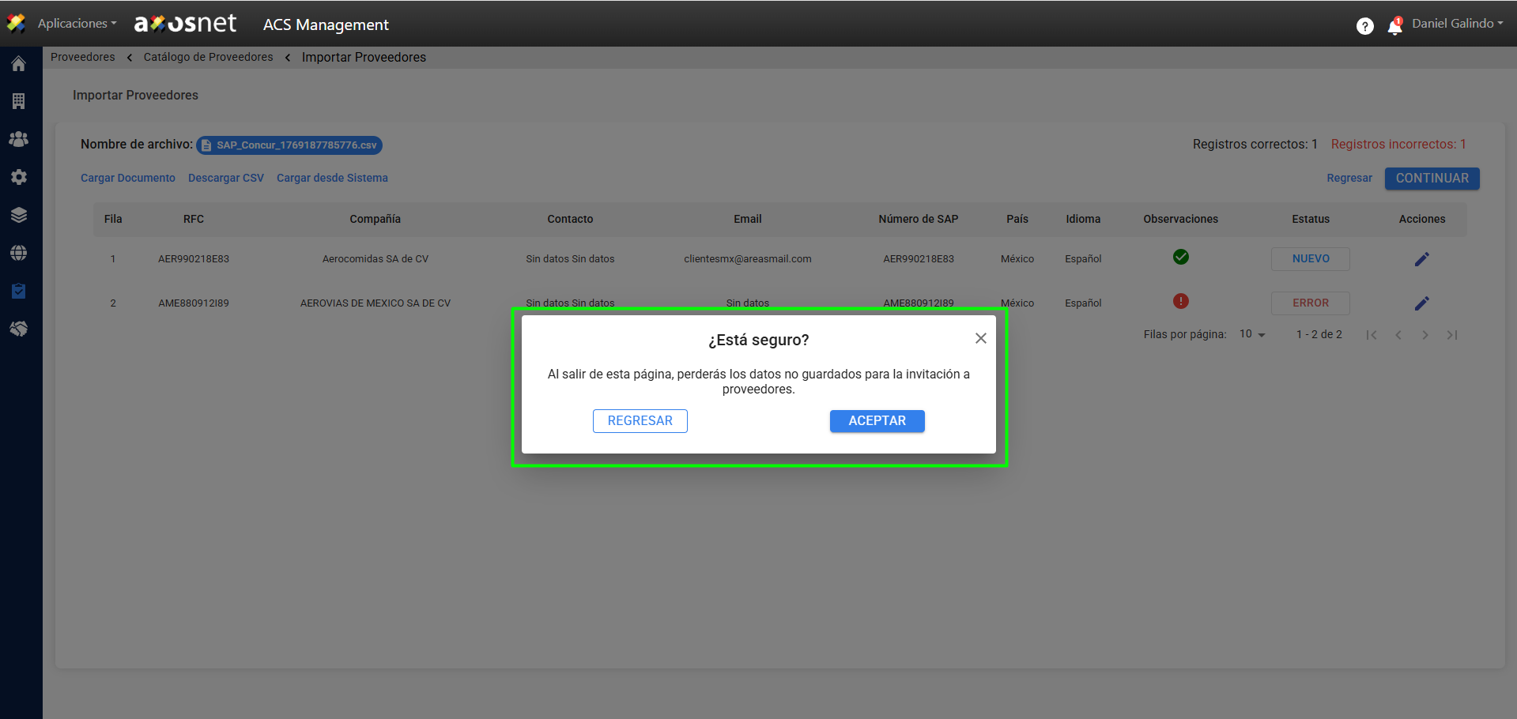Select the users group sidebar icon
The height and width of the screenshot is (719, 1517).
pyautogui.click(x=19, y=139)
